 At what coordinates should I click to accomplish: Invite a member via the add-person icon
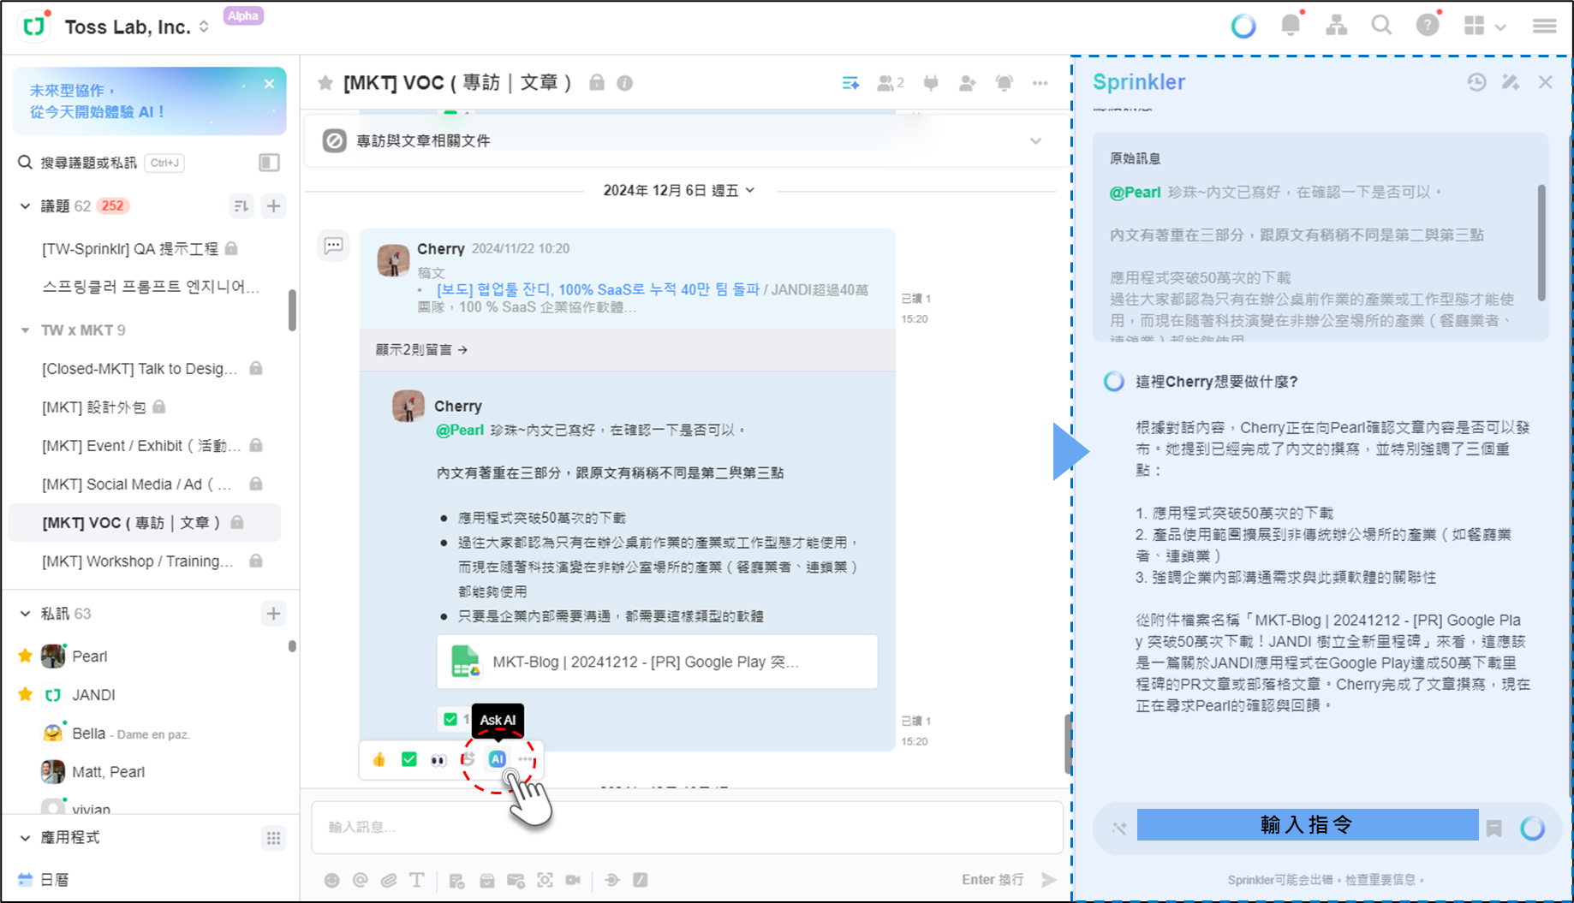(968, 83)
